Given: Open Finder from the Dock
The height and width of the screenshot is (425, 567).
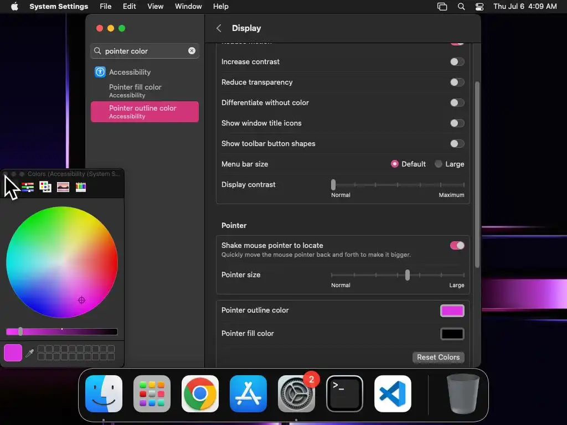Looking at the screenshot, I should [x=104, y=393].
